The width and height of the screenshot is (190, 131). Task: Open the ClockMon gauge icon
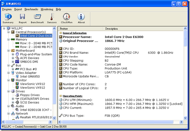[67, 16]
